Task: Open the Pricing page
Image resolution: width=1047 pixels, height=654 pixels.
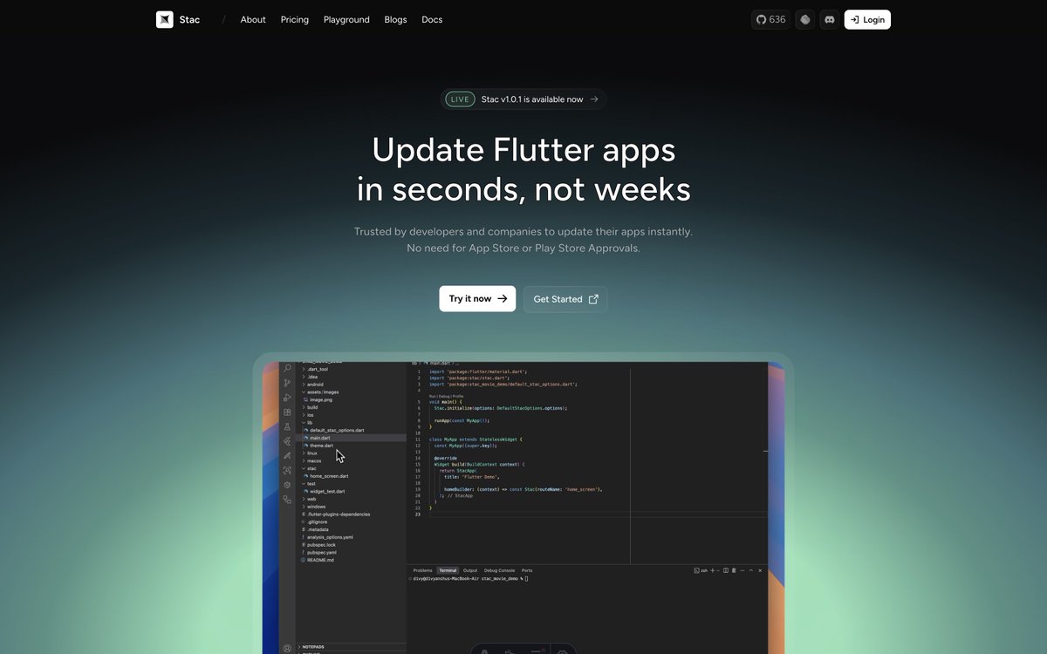Action: 295,19
